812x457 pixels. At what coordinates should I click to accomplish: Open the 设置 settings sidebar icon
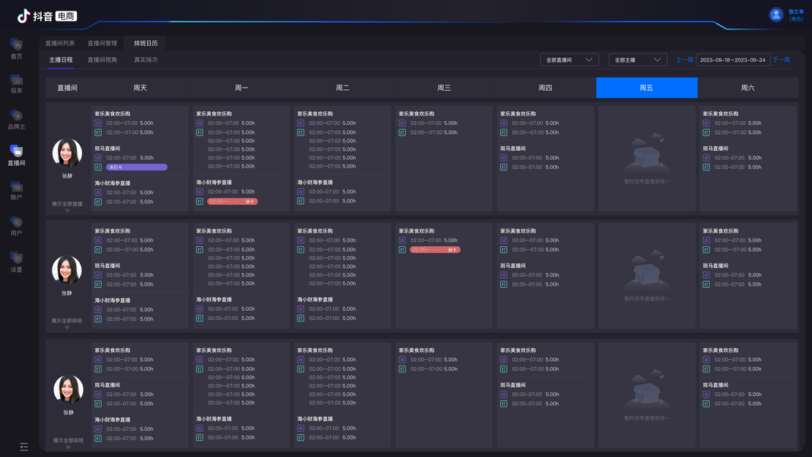click(x=17, y=258)
